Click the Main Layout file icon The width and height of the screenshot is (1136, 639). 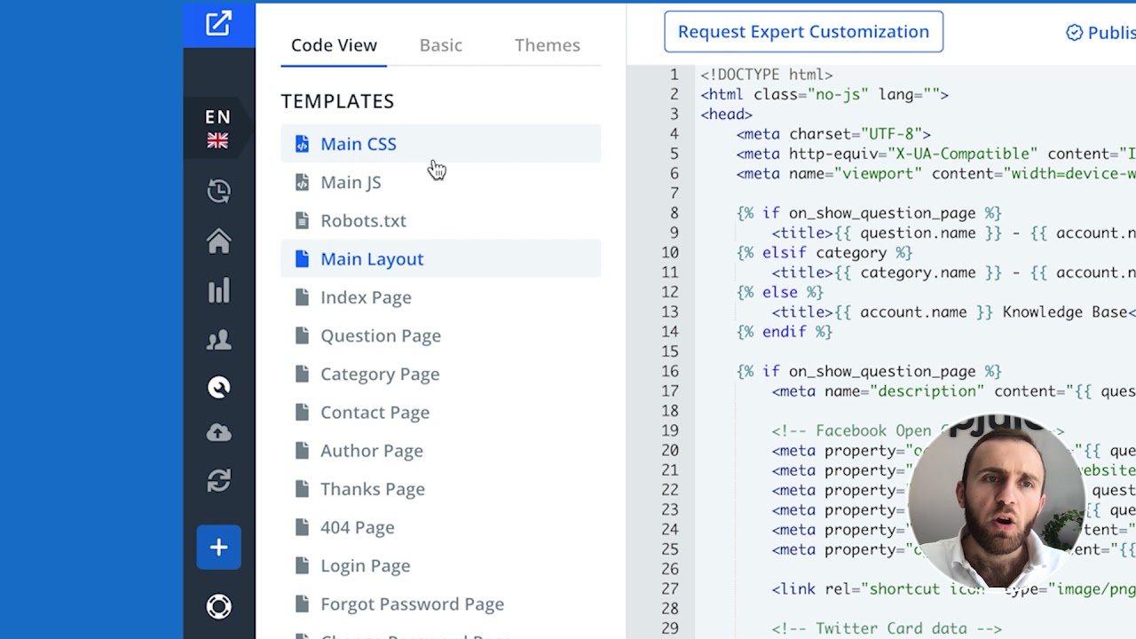tap(302, 259)
